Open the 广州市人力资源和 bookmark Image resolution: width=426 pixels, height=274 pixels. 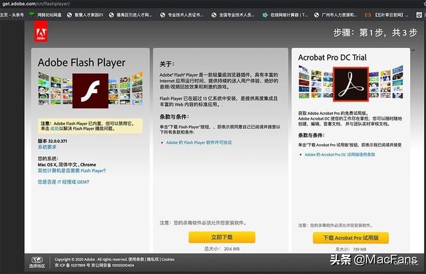coord(335,15)
